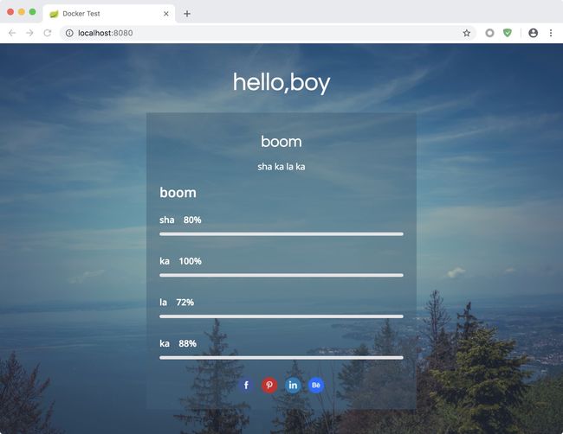Screen dimensions: 563x434
Task: Bookmark this page with the star icon
Action: tap(466, 33)
